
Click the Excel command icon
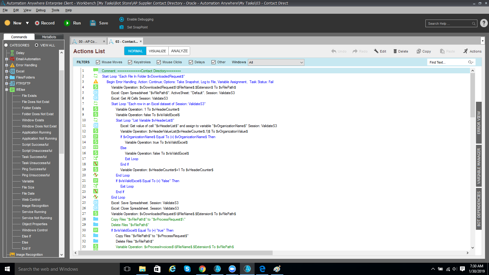[x=12, y=71]
